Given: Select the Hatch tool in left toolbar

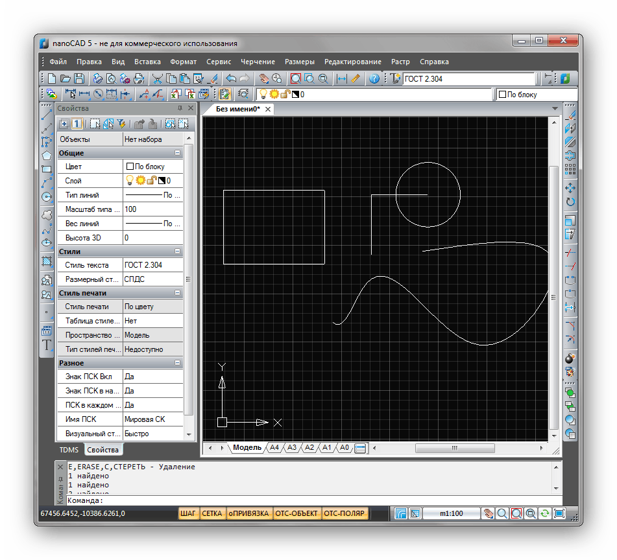Looking at the screenshot, I should 47,262.
